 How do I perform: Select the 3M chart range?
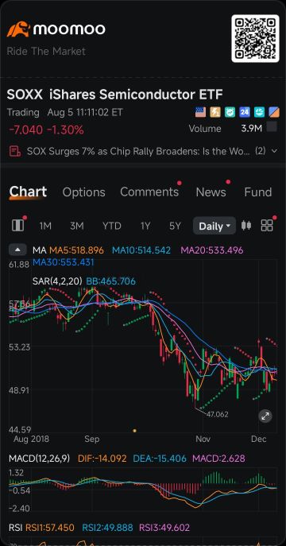click(x=76, y=226)
